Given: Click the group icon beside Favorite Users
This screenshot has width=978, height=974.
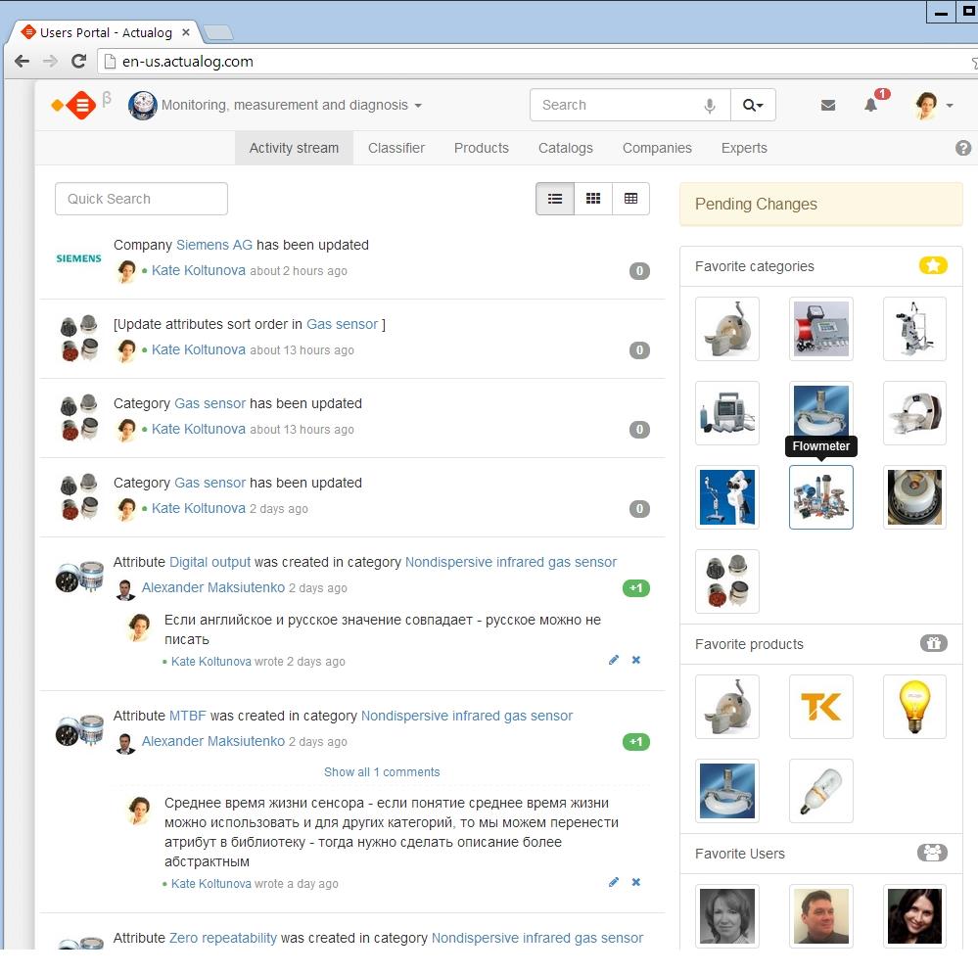Looking at the screenshot, I should [932, 853].
